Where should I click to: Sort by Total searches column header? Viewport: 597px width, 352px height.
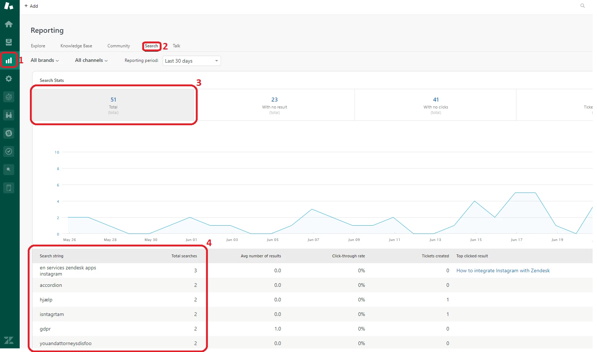[184, 256]
